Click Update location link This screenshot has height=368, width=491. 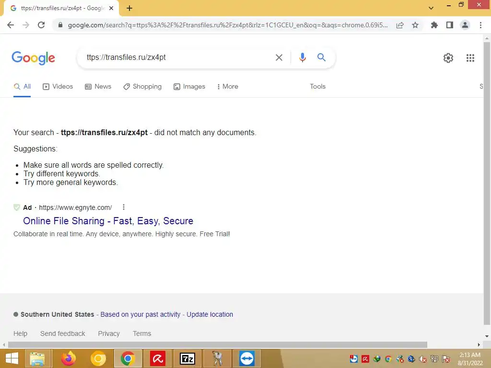tap(210, 314)
